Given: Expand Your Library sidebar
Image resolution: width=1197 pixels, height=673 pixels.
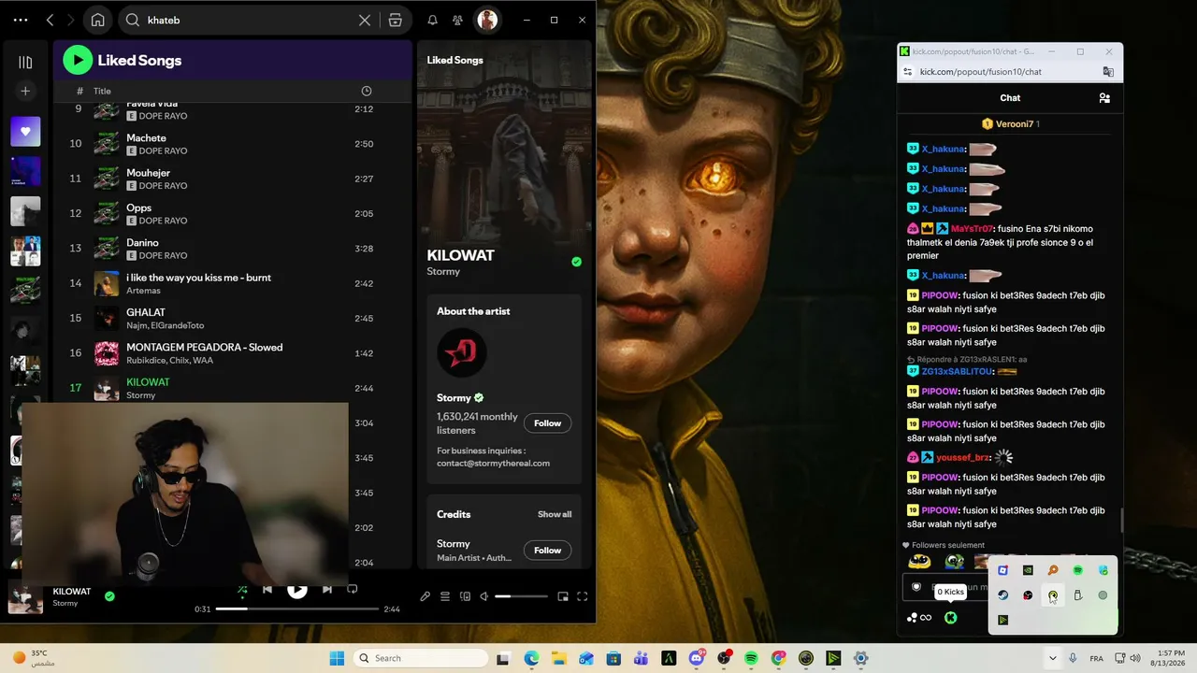Looking at the screenshot, I should point(25,62).
